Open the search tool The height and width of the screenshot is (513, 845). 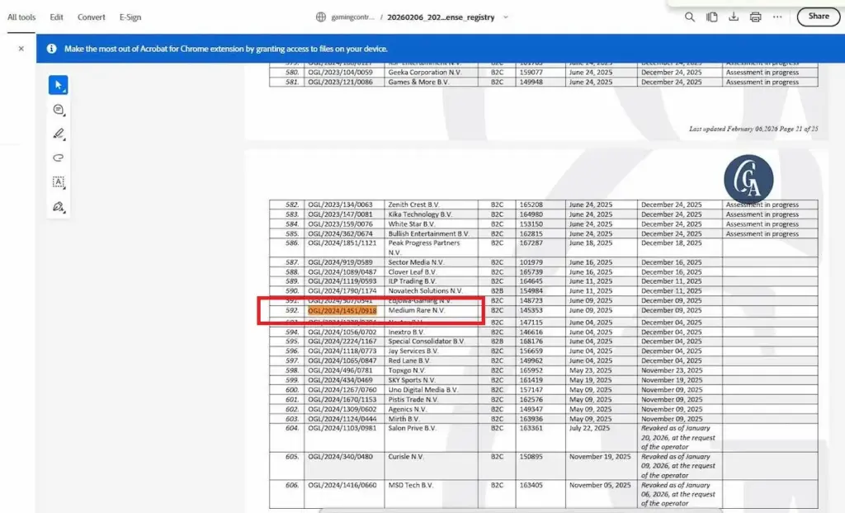click(689, 17)
